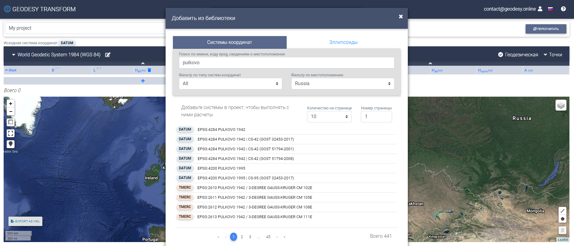
Task: Zoom in on the map
Action: coord(11,104)
